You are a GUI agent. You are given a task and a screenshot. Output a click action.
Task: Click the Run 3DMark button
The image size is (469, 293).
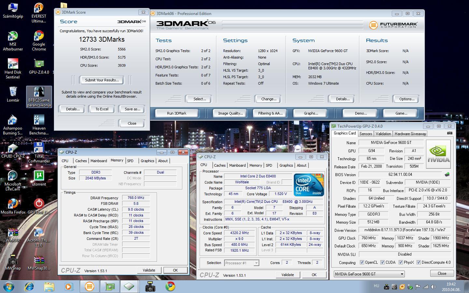[177, 113]
